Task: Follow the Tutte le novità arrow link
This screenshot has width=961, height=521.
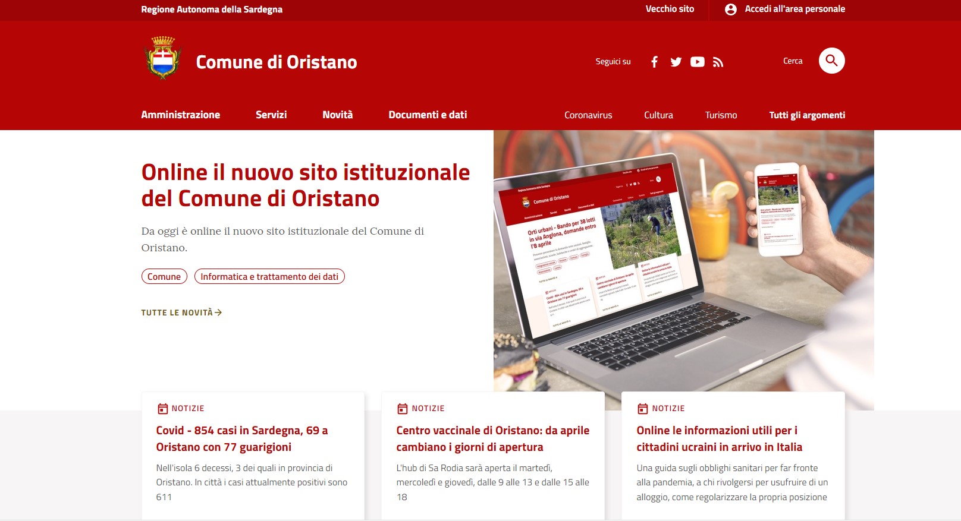Action: (181, 312)
